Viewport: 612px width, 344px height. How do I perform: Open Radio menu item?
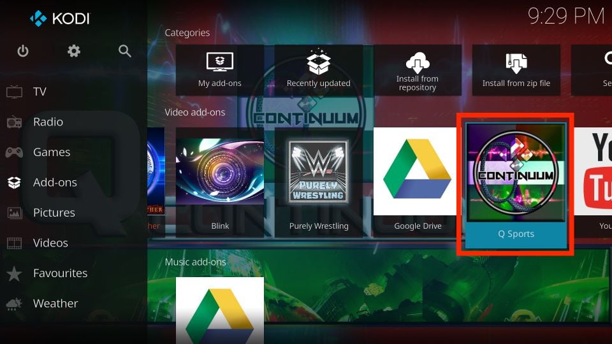tap(48, 122)
